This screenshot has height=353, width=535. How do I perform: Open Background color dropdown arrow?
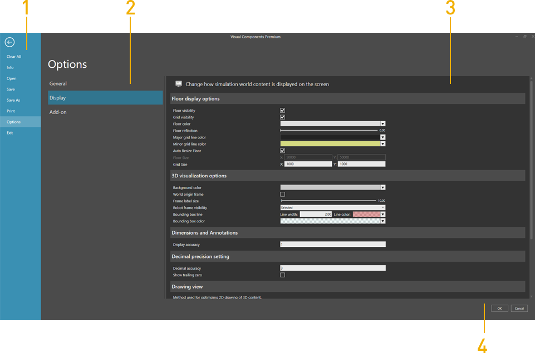coord(383,188)
